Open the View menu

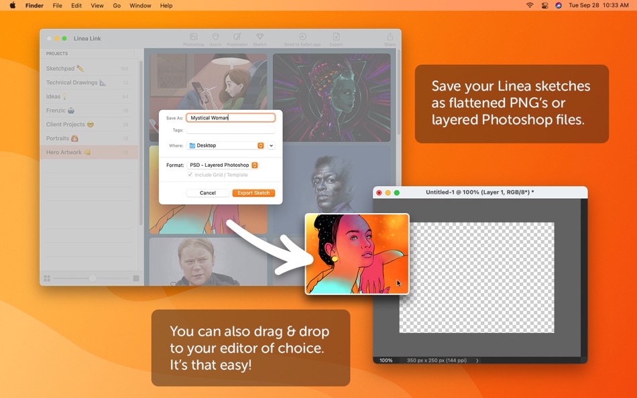point(97,5)
